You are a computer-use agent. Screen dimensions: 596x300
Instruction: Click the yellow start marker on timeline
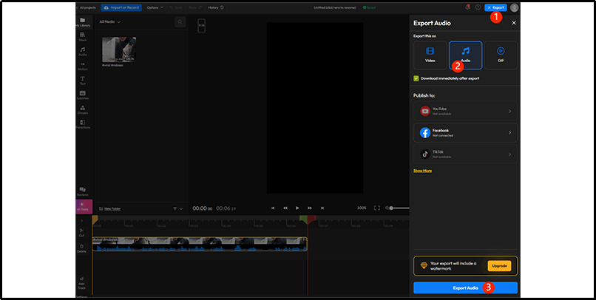pyautogui.click(x=95, y=219)
